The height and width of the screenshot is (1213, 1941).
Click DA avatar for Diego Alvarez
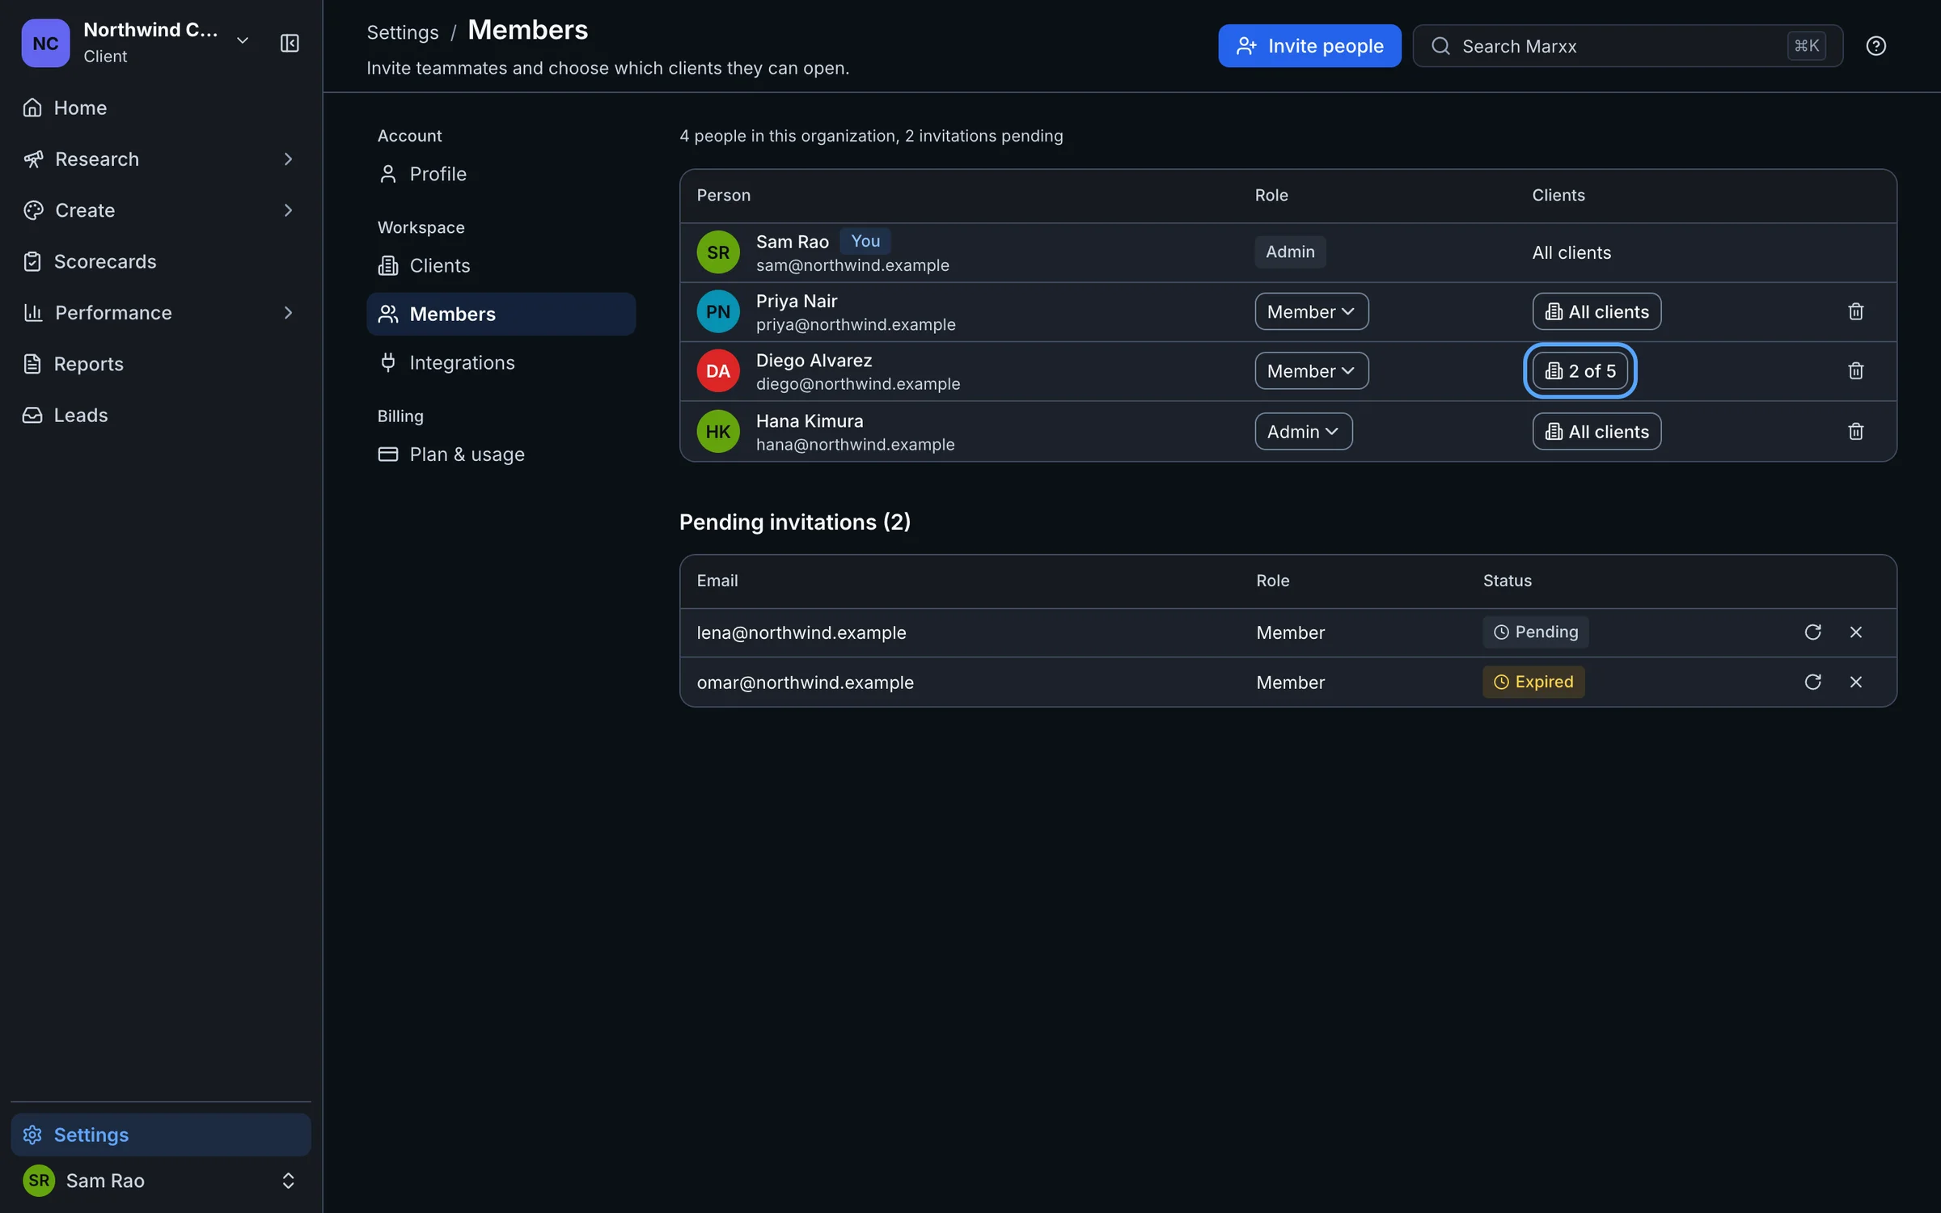click(717, 370)
